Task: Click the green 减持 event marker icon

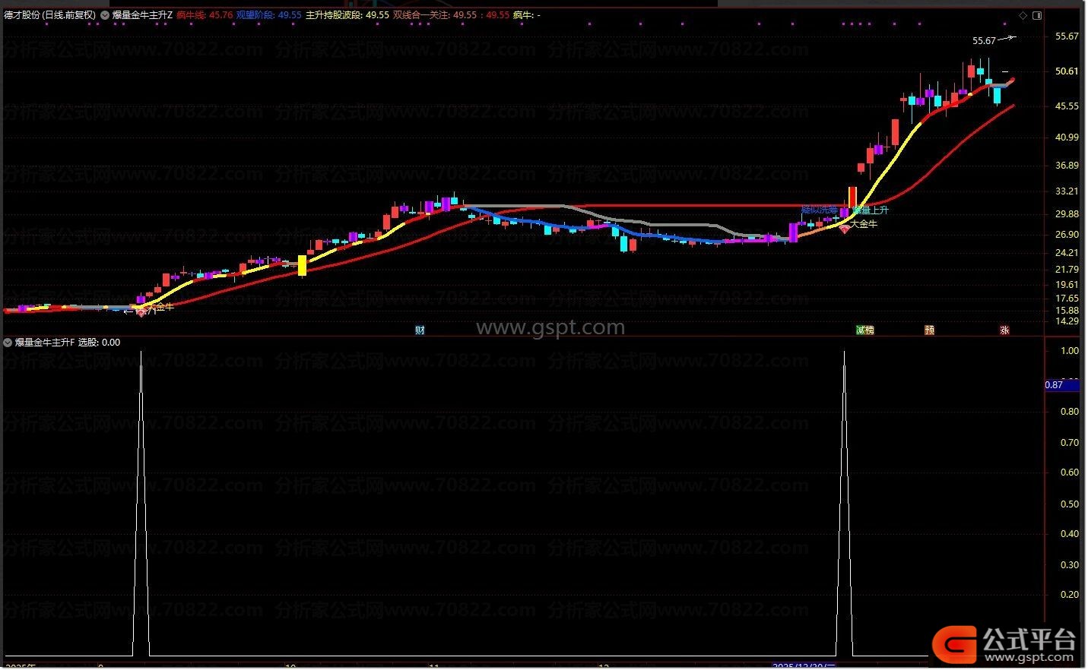Action: [865, 330]
